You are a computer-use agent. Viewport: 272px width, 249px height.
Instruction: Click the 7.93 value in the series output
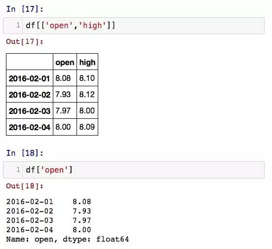point(82,211)
